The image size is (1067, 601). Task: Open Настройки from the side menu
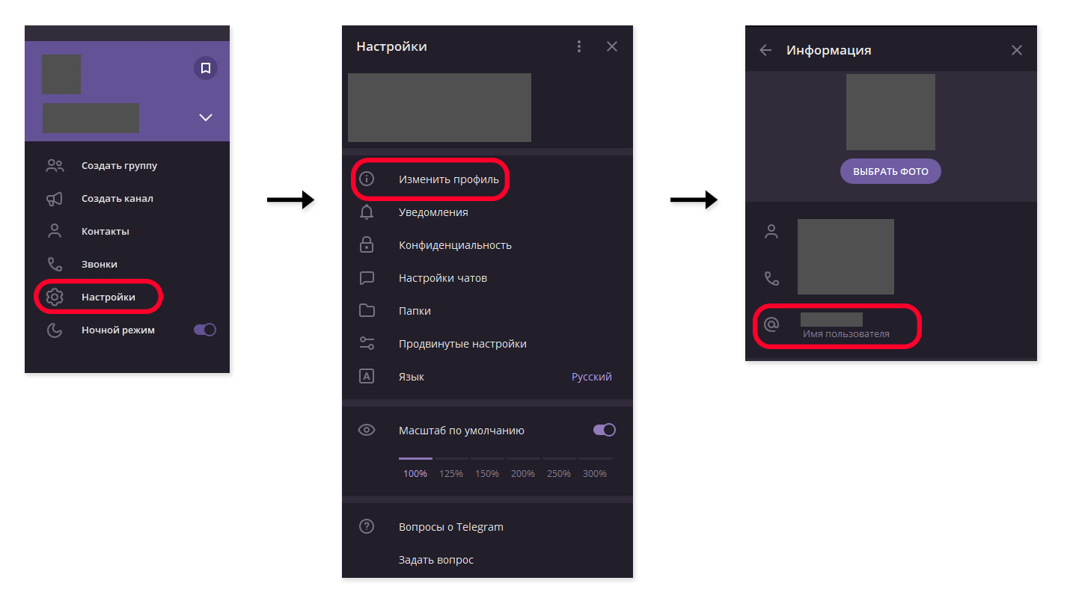108,298
